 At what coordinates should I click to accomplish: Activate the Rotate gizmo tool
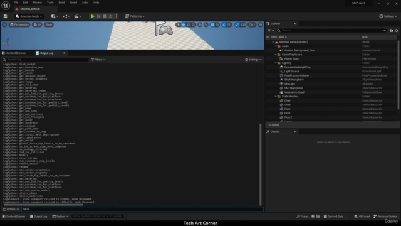pos(189,24)
